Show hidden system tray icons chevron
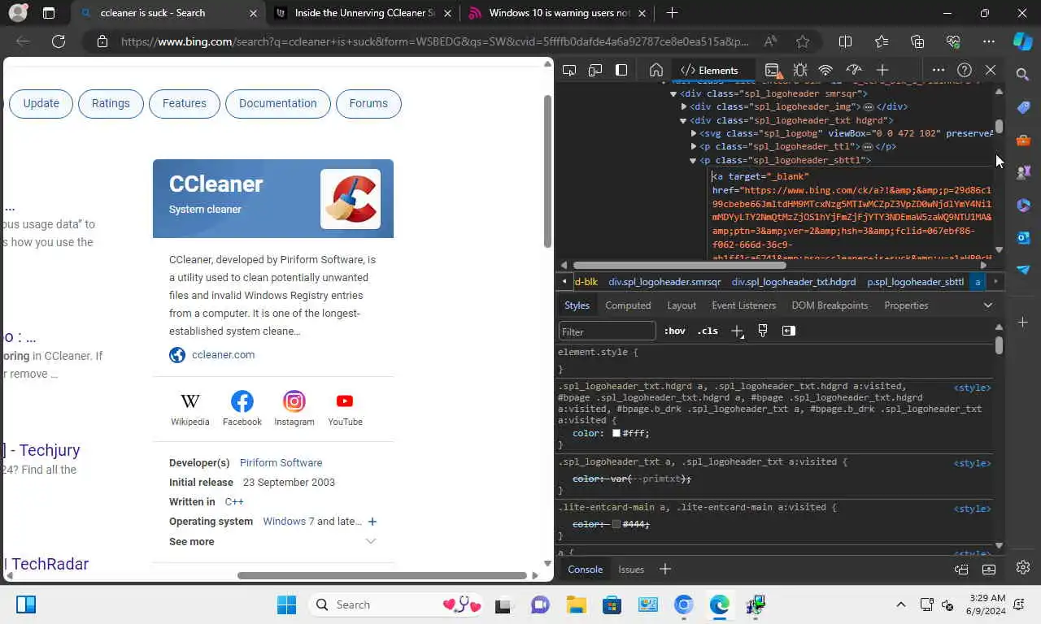The height and width of the screenshot is (624, 1041). [900, 604]
